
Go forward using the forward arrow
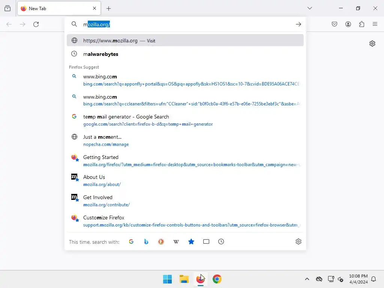pyautogui.click(x=22, y=24)
